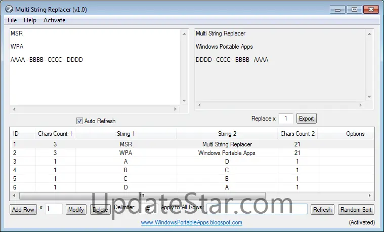Toggle the Auto Refresh checkbox

[x=79, y=121]
